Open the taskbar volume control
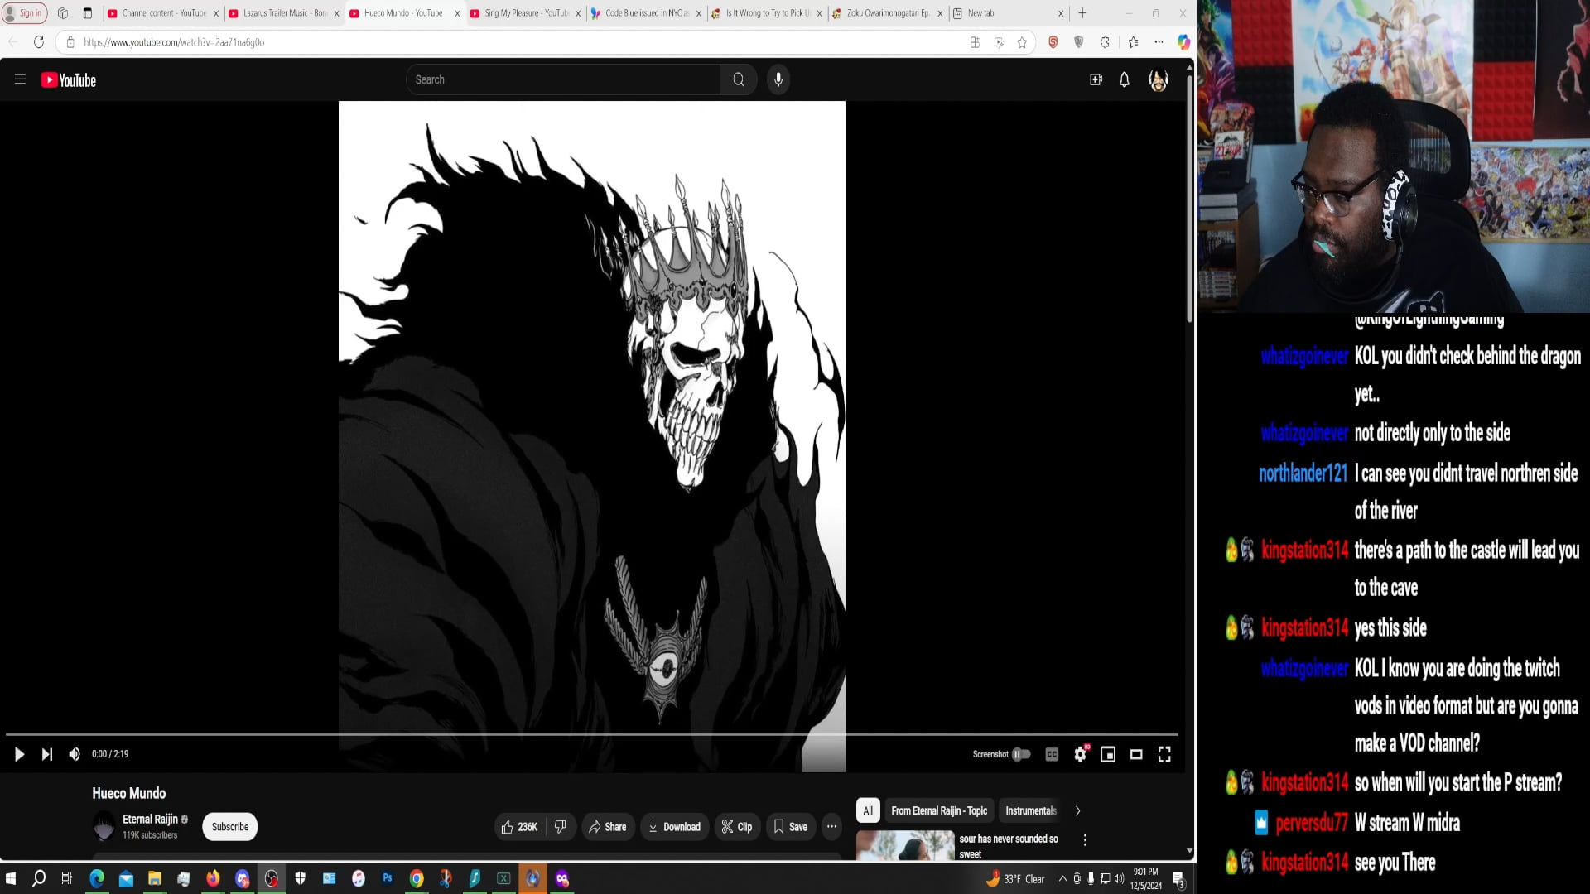This screenshot has width=1590, height=894. click(x=1120, y=878)
